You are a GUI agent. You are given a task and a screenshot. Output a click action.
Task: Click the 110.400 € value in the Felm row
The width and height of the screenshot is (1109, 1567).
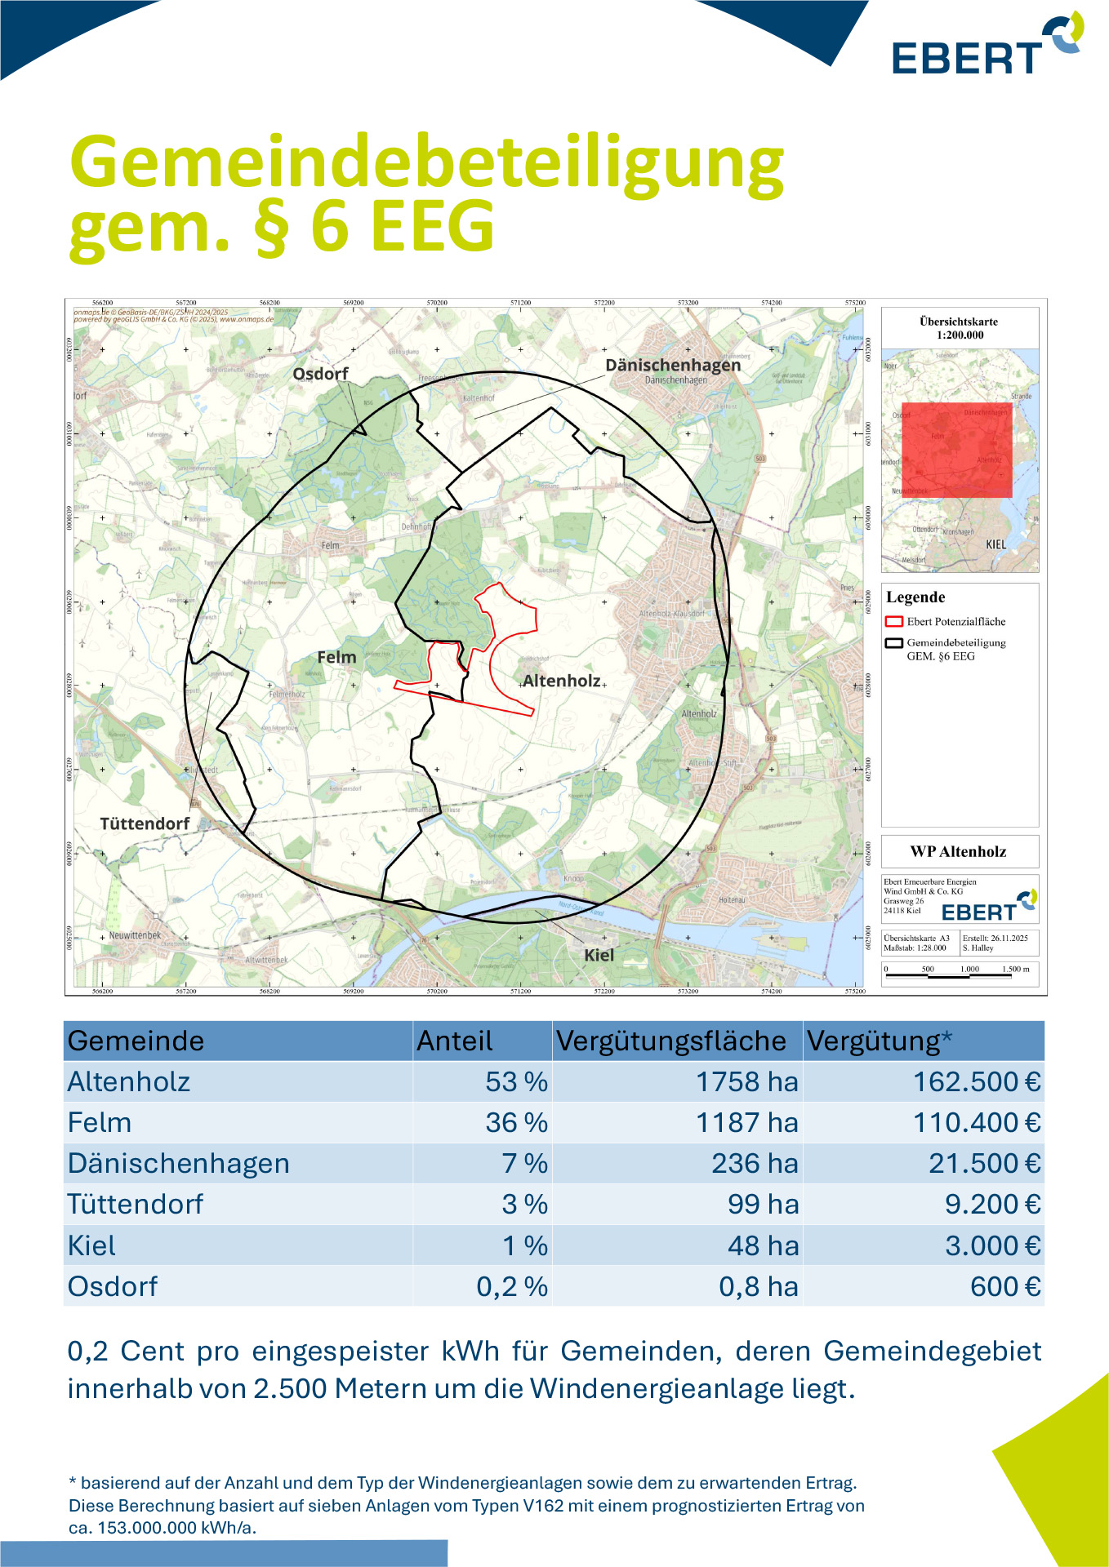pos(976,1122)
